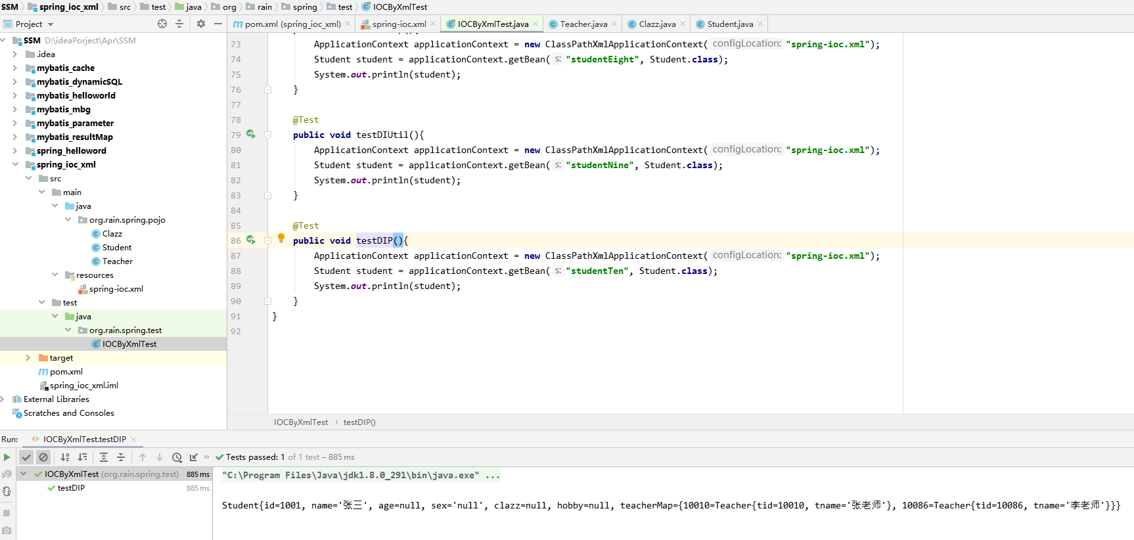
Task: Go to previous failed test arrow
Action: [x=143, y=457]
